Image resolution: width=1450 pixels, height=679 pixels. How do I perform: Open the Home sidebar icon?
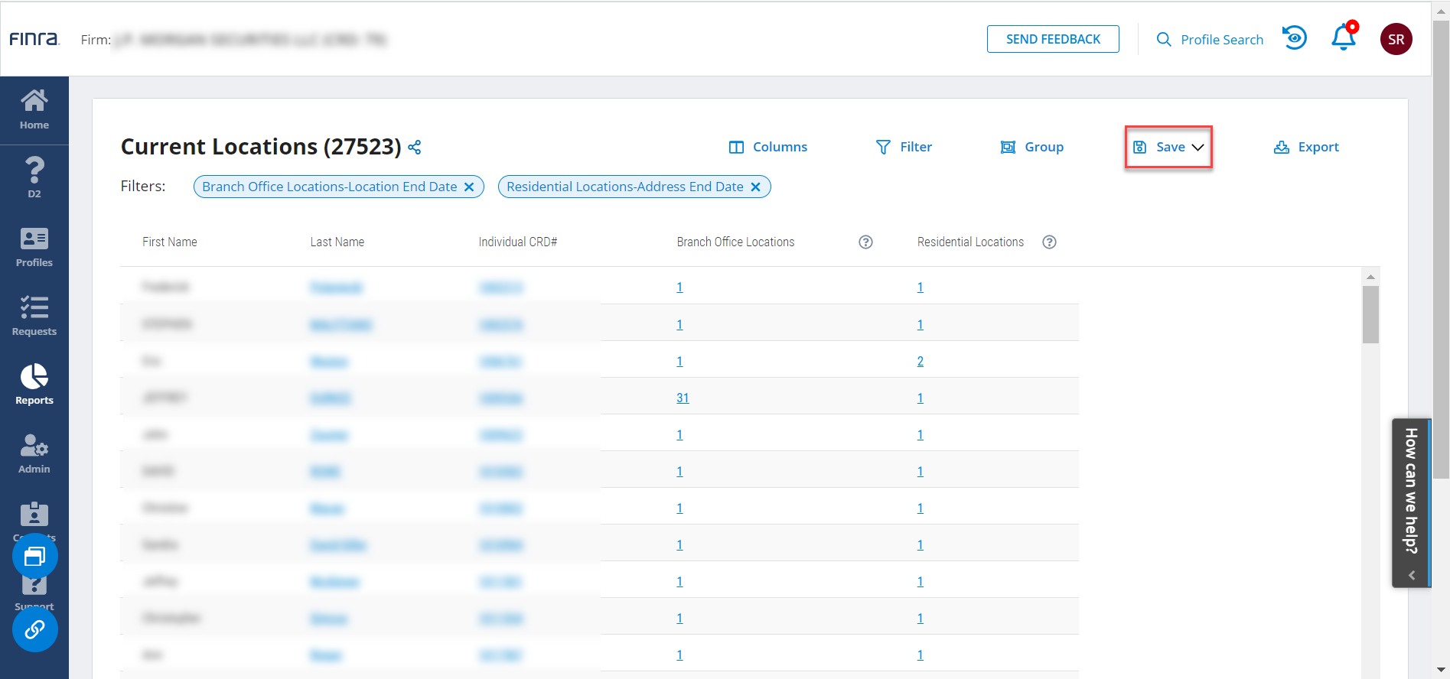click(x=34, y=110)
